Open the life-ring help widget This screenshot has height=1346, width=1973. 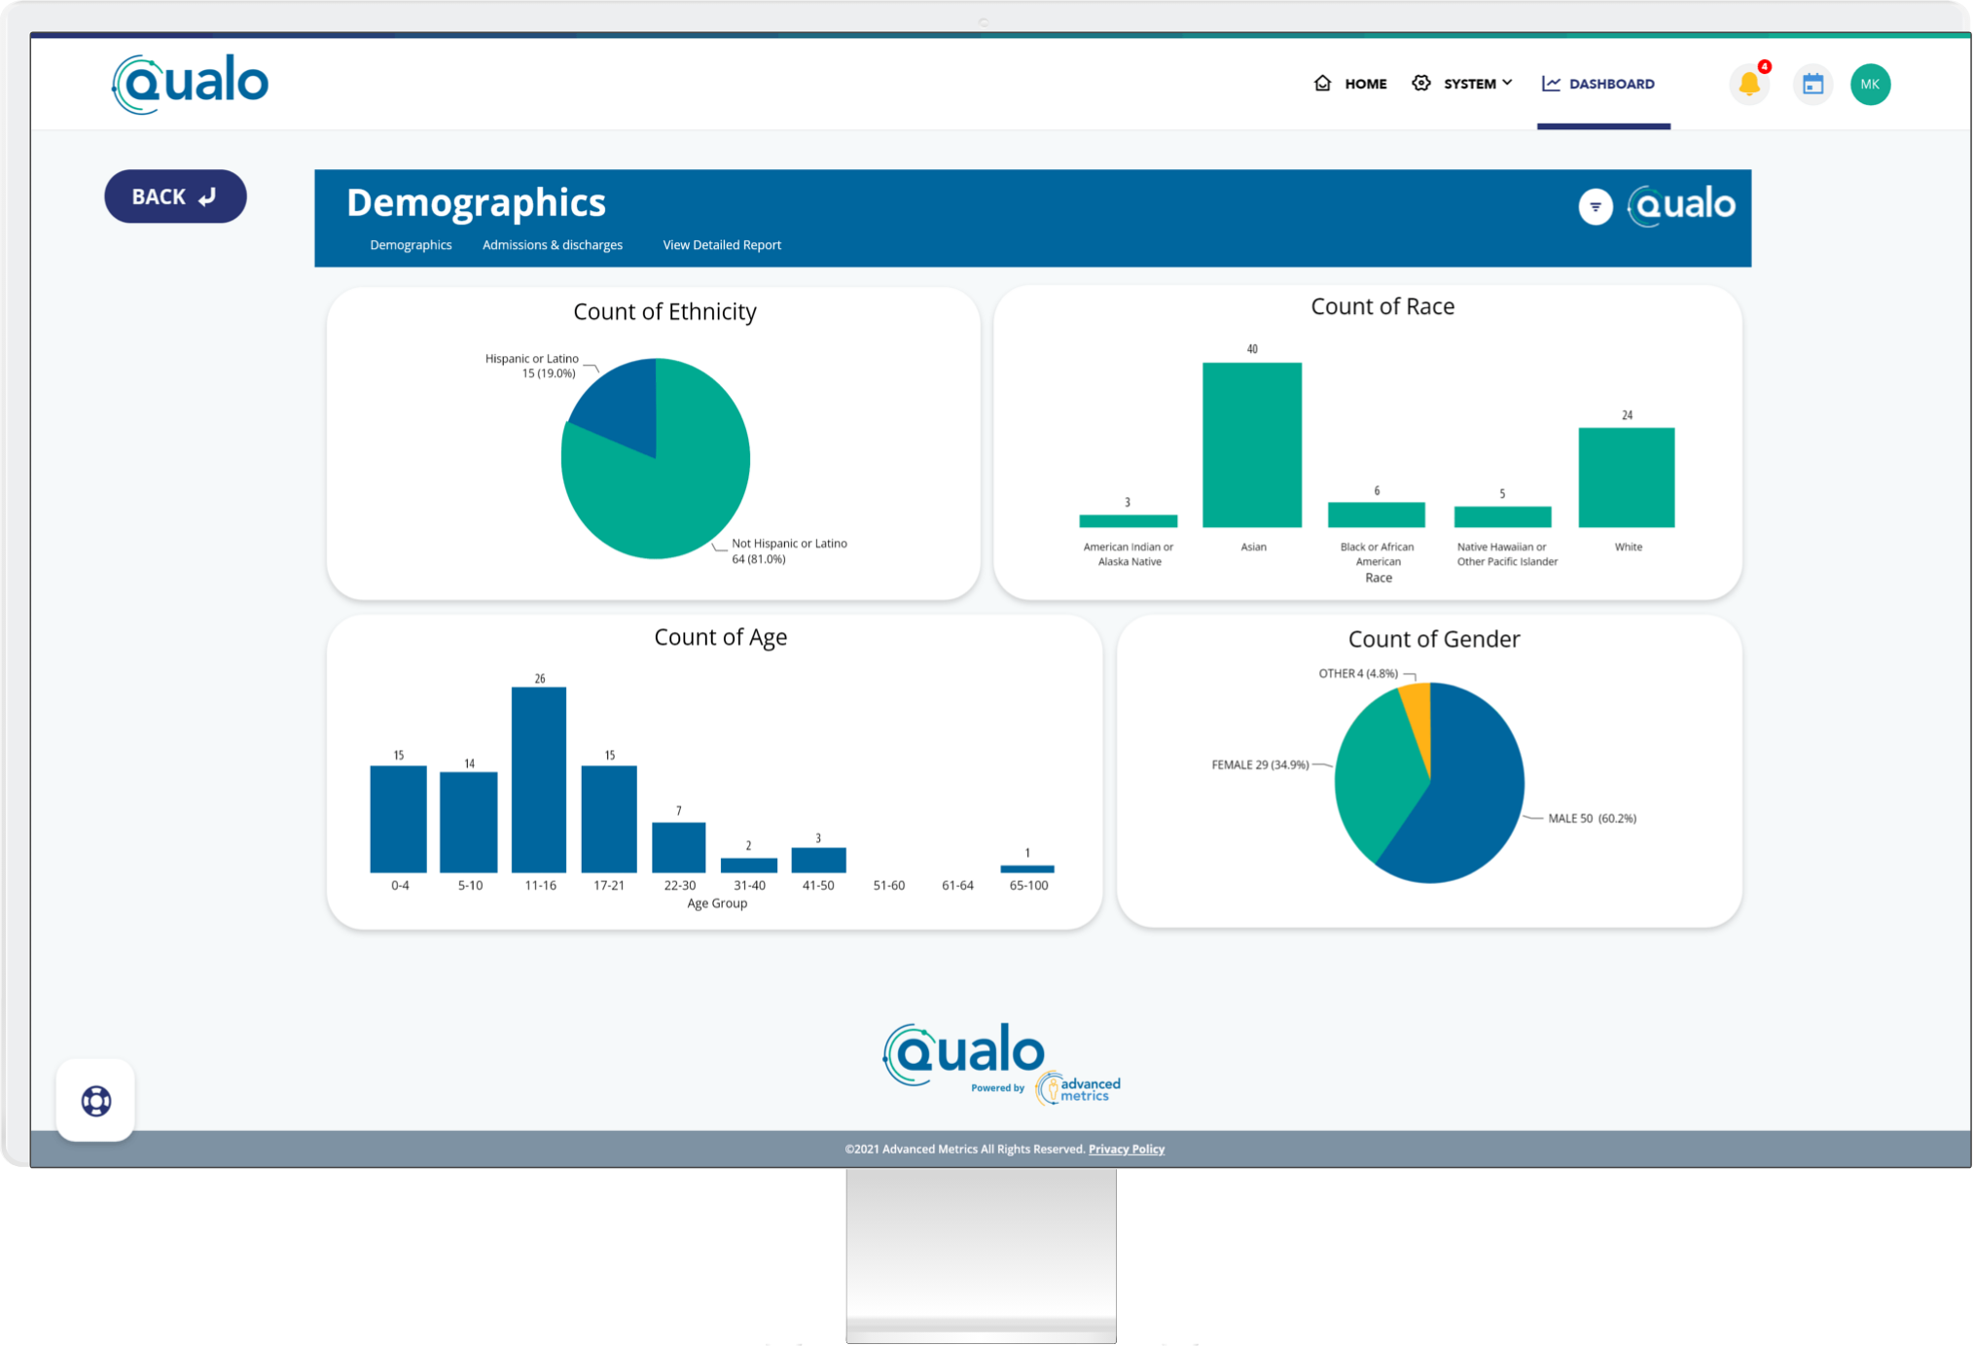pyautogui.click(x=95, y=1101)
